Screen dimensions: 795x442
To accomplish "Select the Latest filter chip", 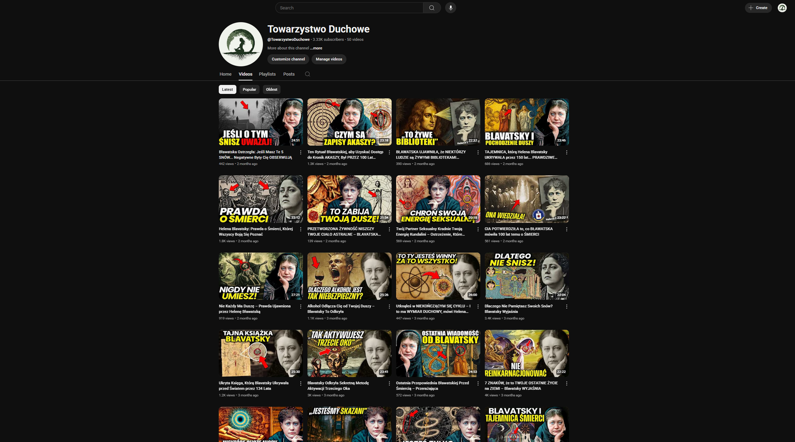I will pos(228,89).
